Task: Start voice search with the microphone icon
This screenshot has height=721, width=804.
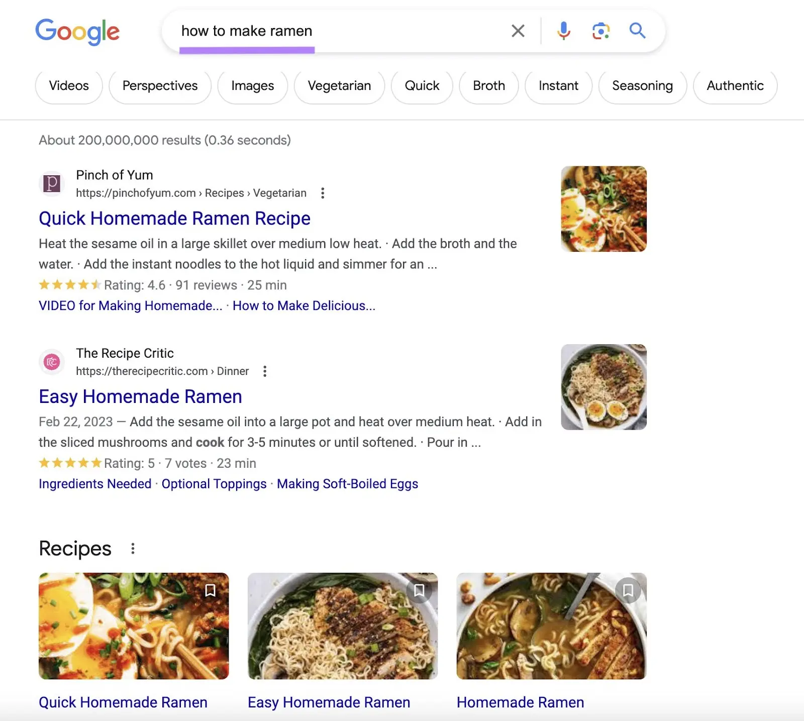Action: (564, 31)
